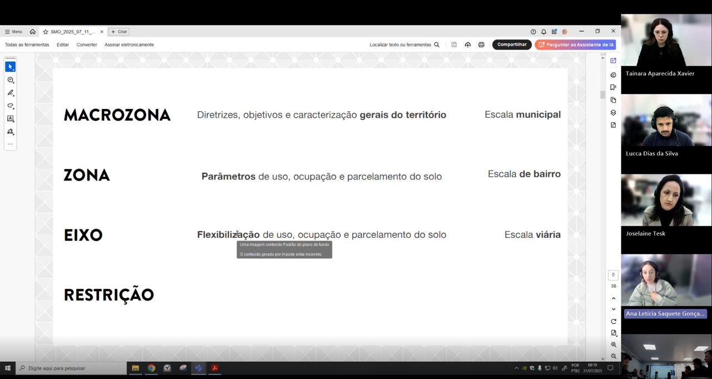Click the vertical scrollbar thumb

coord(602,95)
